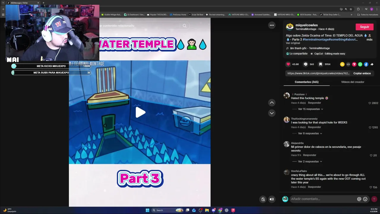
Task: Open browser extensions puzzle icon
Action: (358, 9)
